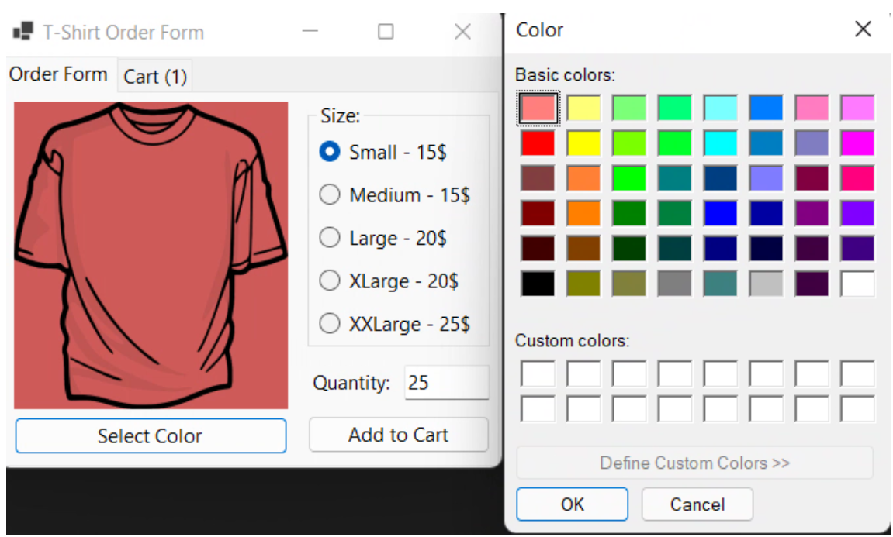Viewport: 893px width, 537px height.
Task: Click inside the Quantity input field
Action: coord(446,382)
